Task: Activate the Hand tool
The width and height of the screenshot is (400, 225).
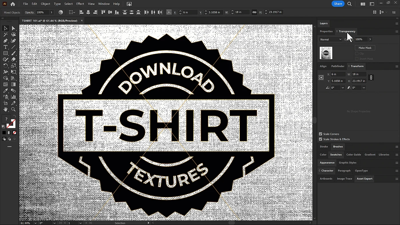Action: (x=5, y=109)
